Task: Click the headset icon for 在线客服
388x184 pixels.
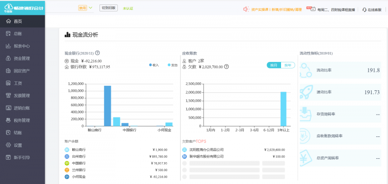Action: click(364, 9)
